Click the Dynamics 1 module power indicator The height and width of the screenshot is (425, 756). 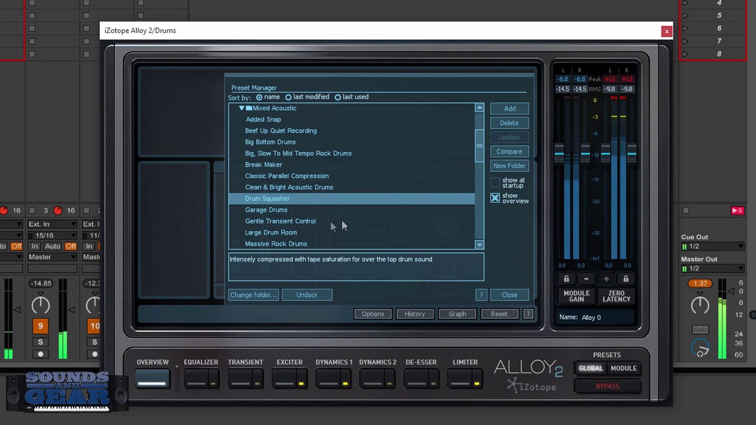coord(345,384)
